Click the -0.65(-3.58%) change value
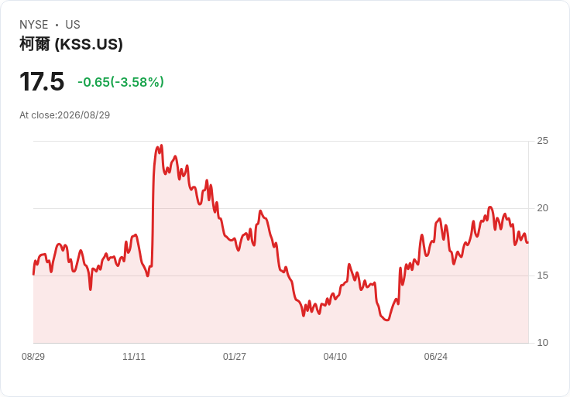 (x=121, y=82)
